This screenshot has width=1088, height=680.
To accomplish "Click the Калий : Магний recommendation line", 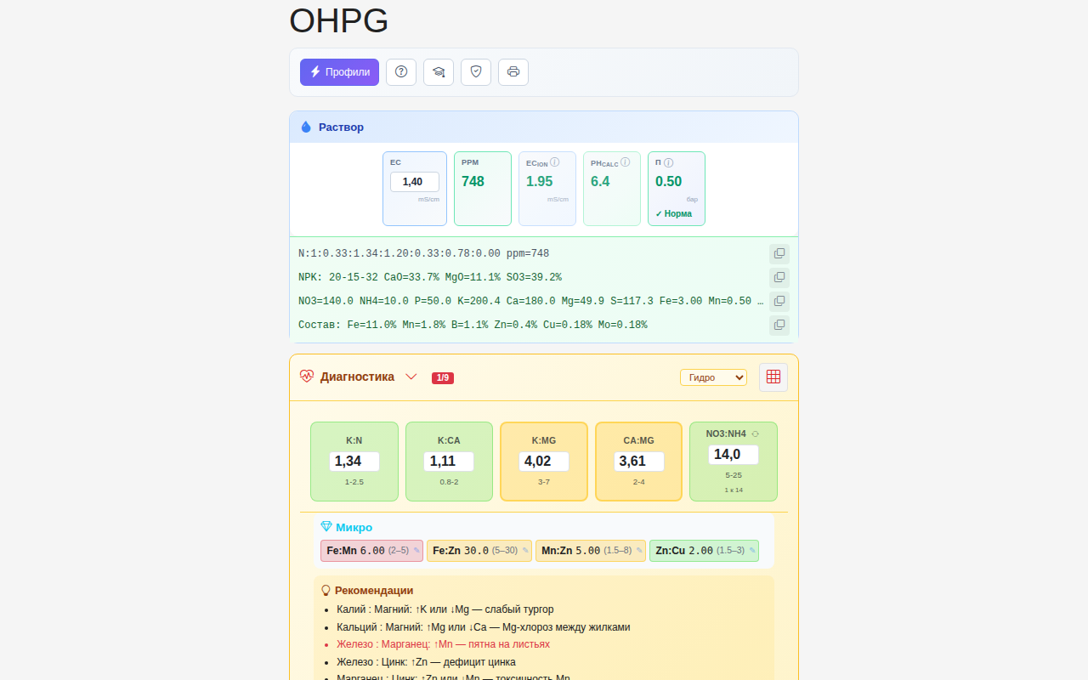I will [x=445, y=609].
